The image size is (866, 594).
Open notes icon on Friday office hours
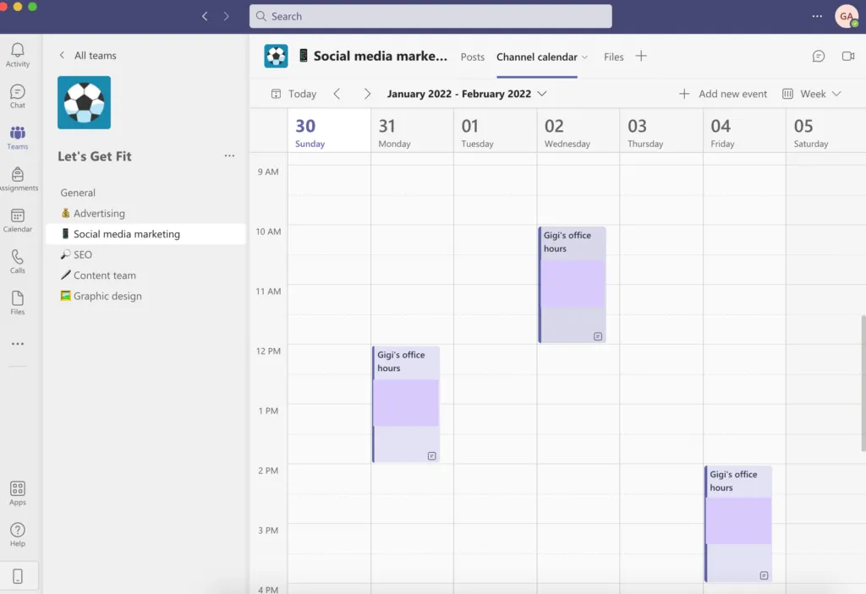click(764, 575)
